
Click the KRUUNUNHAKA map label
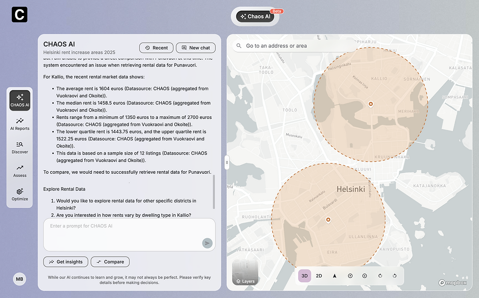pyautogui.click(x=392, y=157)
